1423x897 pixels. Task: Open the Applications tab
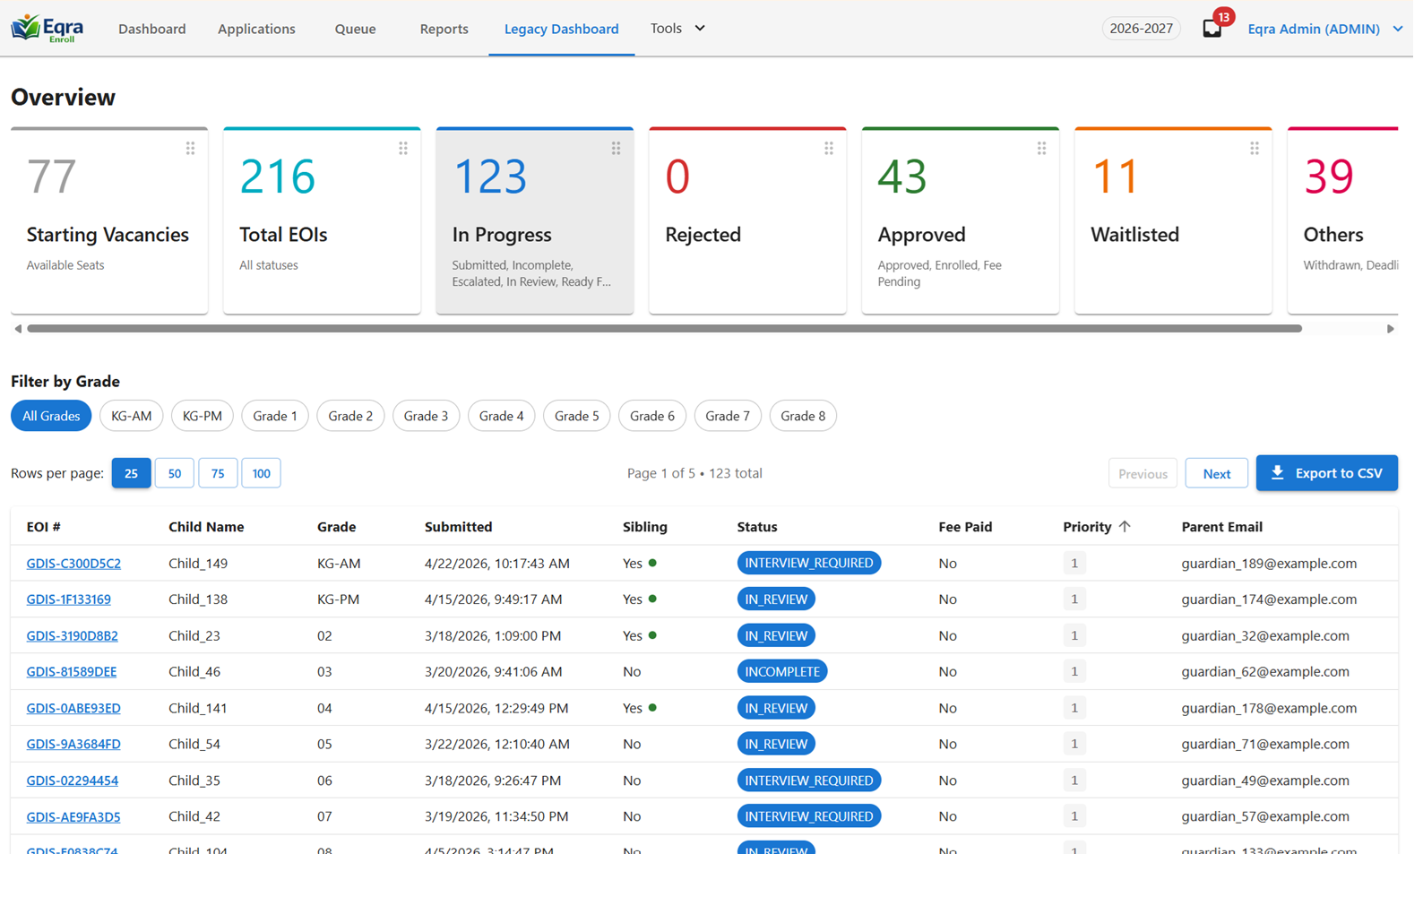coord(256,29)
